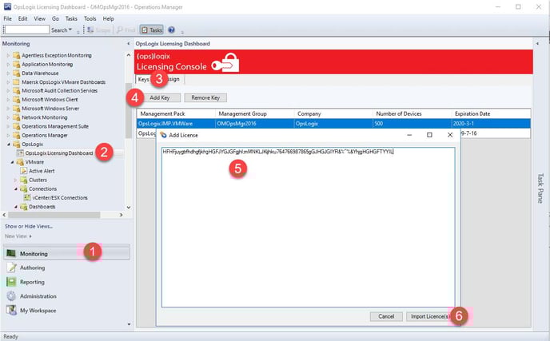The height and width of the screenshot is (341, 550).
Task: Click the vCenter/ESX Connections view icon
Action: point(27,197)
